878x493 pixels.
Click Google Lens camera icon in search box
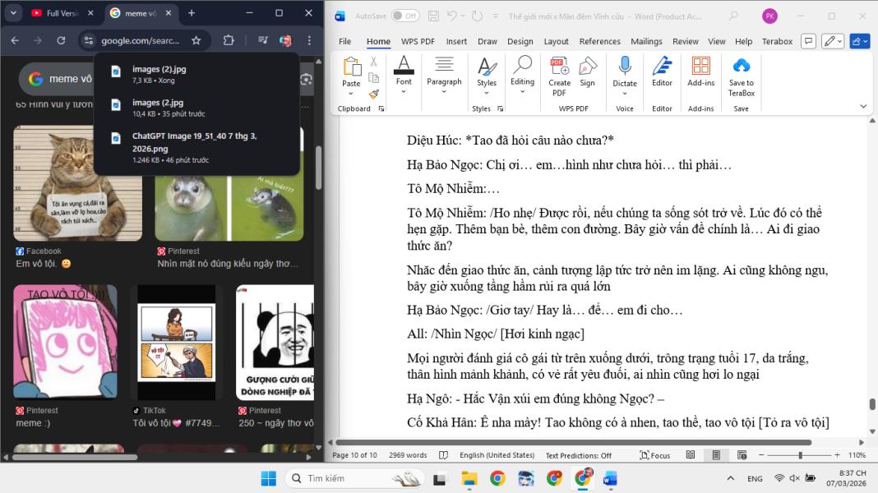coord(307,80)
